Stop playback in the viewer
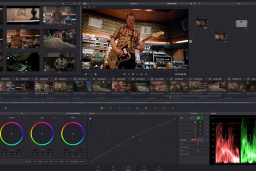 (133, 74)
